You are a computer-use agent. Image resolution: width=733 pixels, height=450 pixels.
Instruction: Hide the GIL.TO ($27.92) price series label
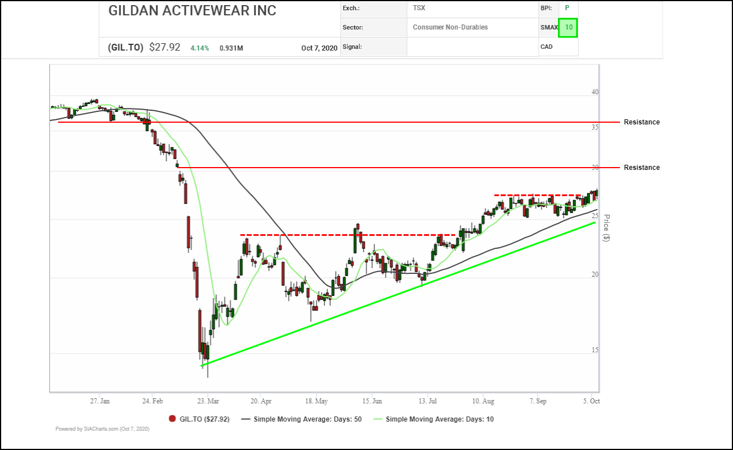(204, 419)
